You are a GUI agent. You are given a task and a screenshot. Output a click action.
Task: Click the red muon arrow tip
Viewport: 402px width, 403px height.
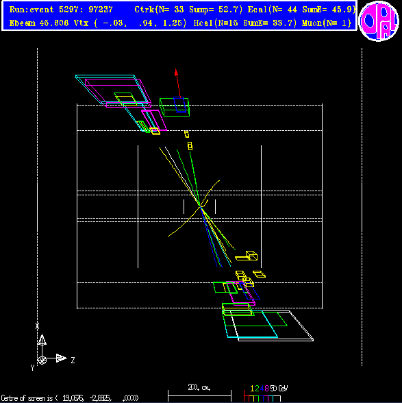(x=176, y=72)
